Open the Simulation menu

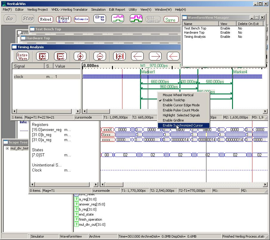[98, 10]
